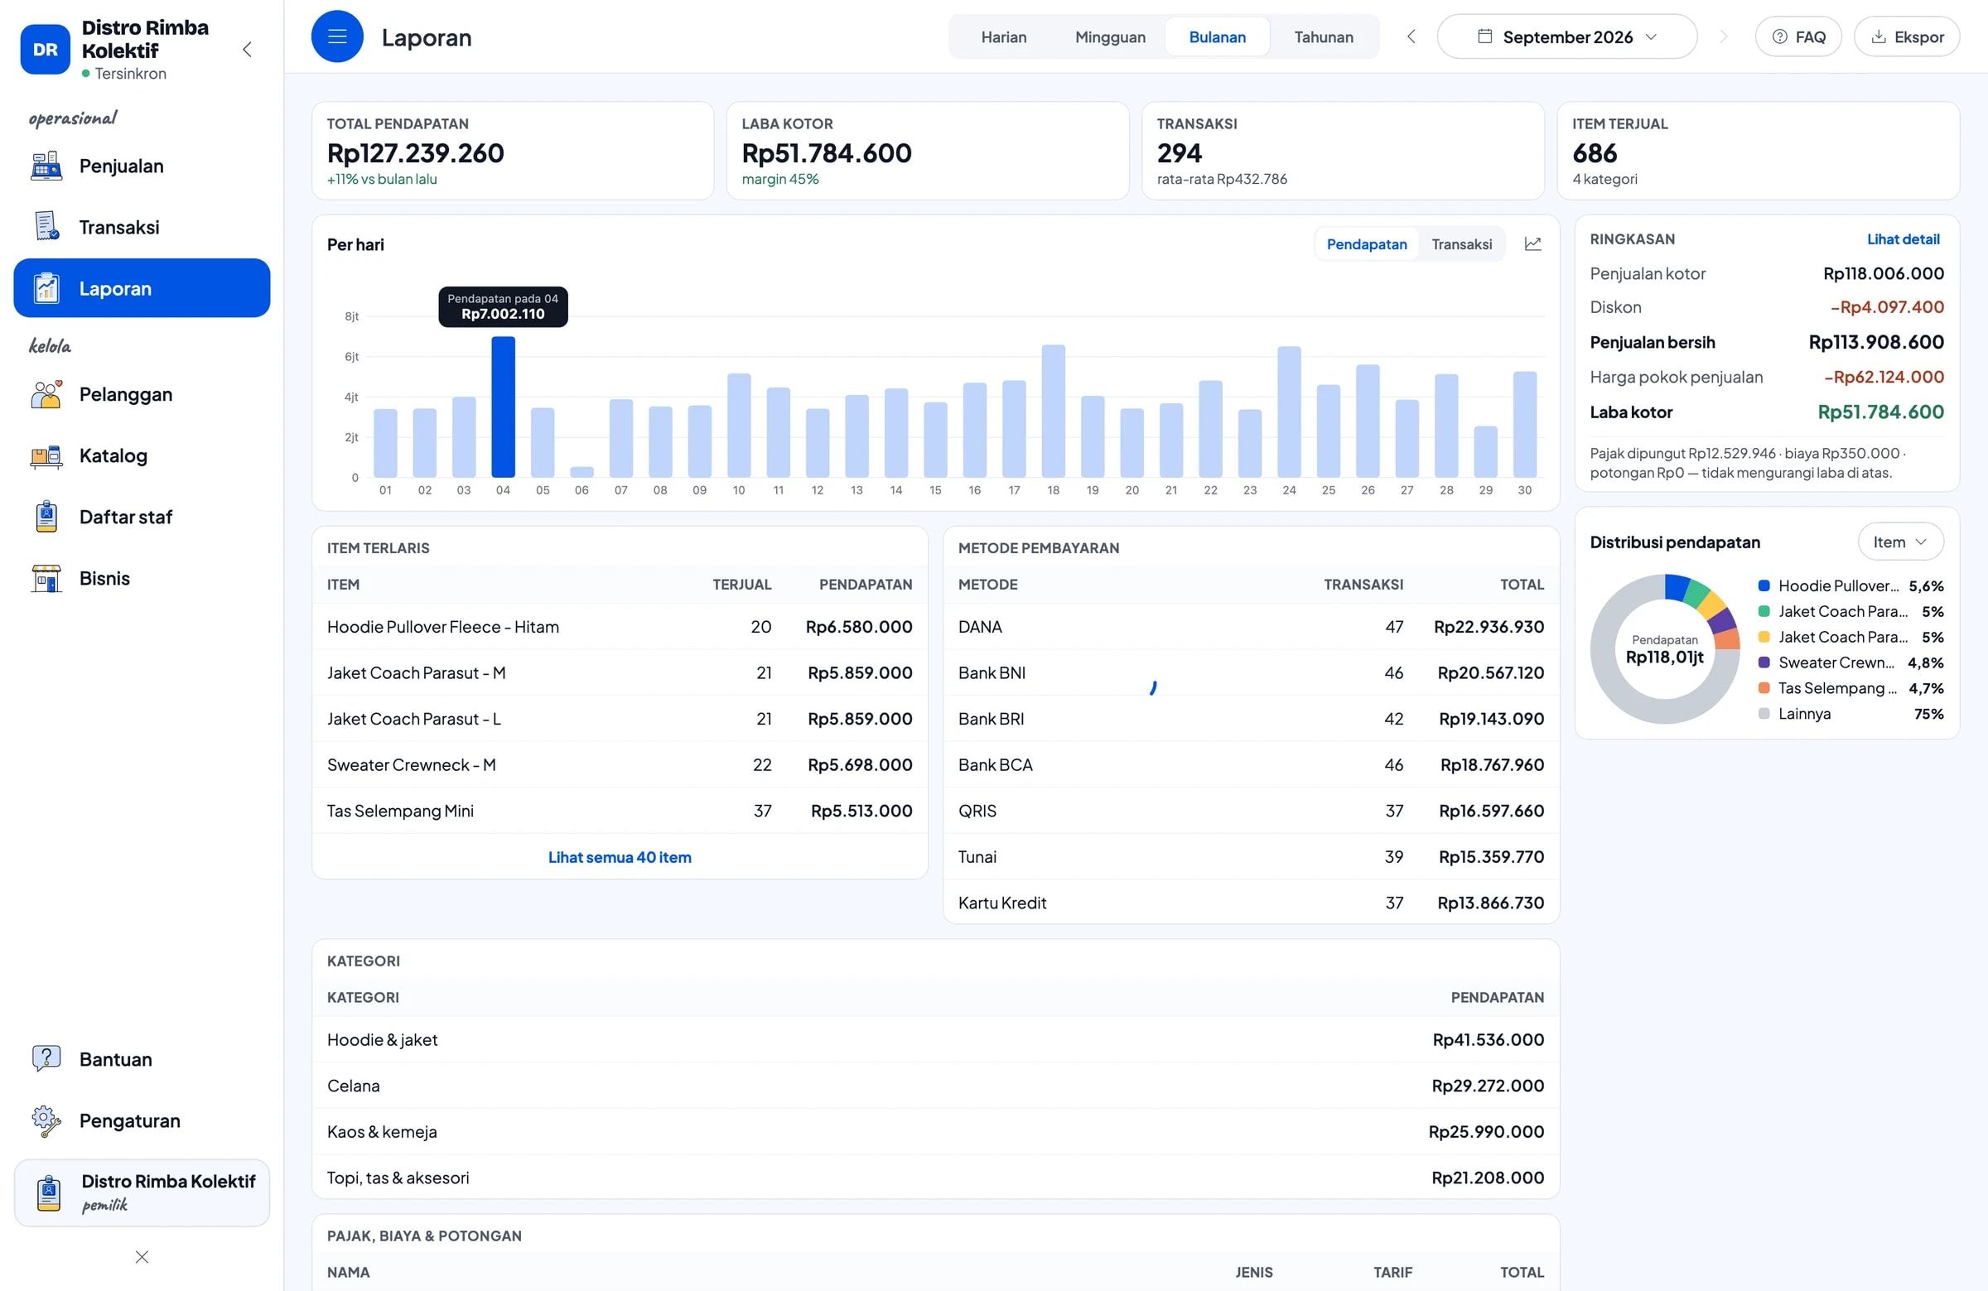Click the Hoodie & jaket category row
The image size is (1988, 1291).
tap(935, 1039)
